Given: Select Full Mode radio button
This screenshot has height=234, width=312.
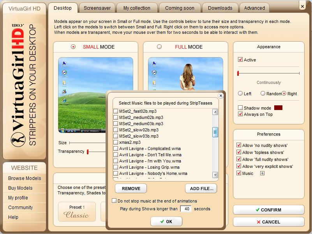Looking at the screenshot, I should tap(159, 47).
